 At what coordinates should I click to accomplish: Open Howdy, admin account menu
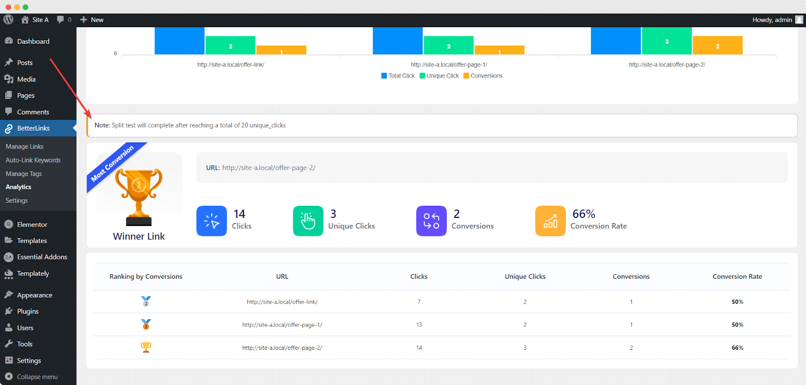tap(776, 20)
